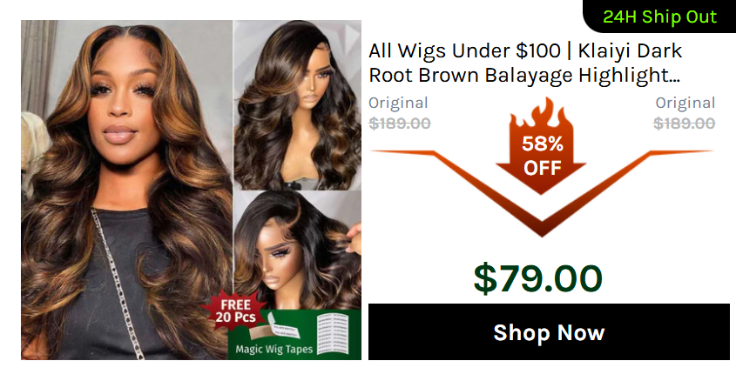This screenshot has width=736, height=381.
Task: Click the right Original label
Action: coord(685,103)
